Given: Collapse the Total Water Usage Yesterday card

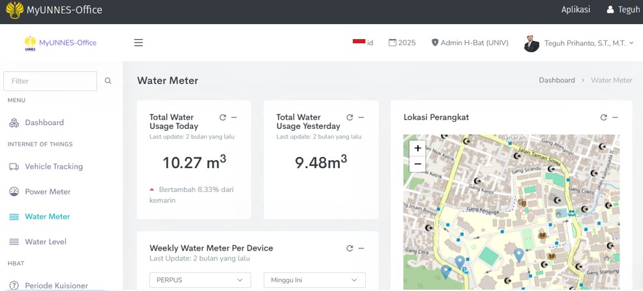Looking at the screenshot, I should (x=361, y=117).
